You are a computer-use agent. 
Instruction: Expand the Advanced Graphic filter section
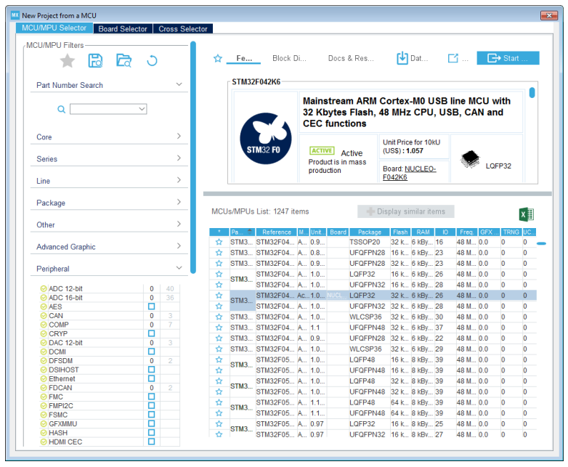click(179, 246)
